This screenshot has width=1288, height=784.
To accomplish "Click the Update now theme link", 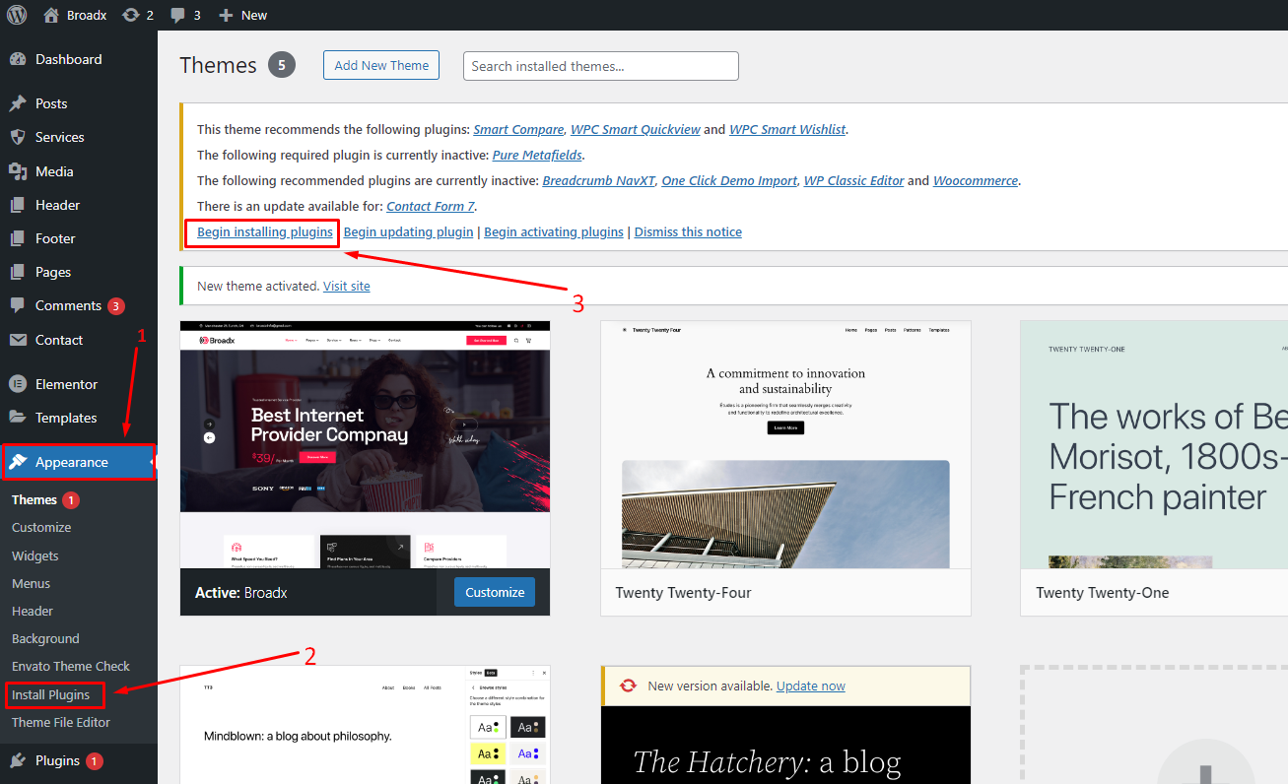I will click(x=811, y=686).
